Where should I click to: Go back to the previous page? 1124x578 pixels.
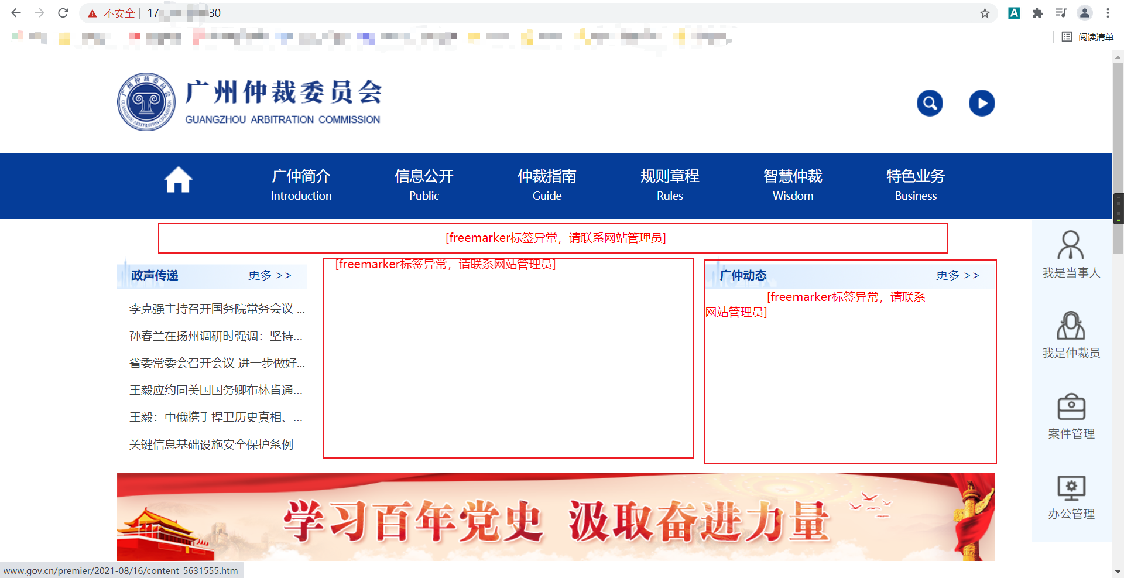(16, 13)
